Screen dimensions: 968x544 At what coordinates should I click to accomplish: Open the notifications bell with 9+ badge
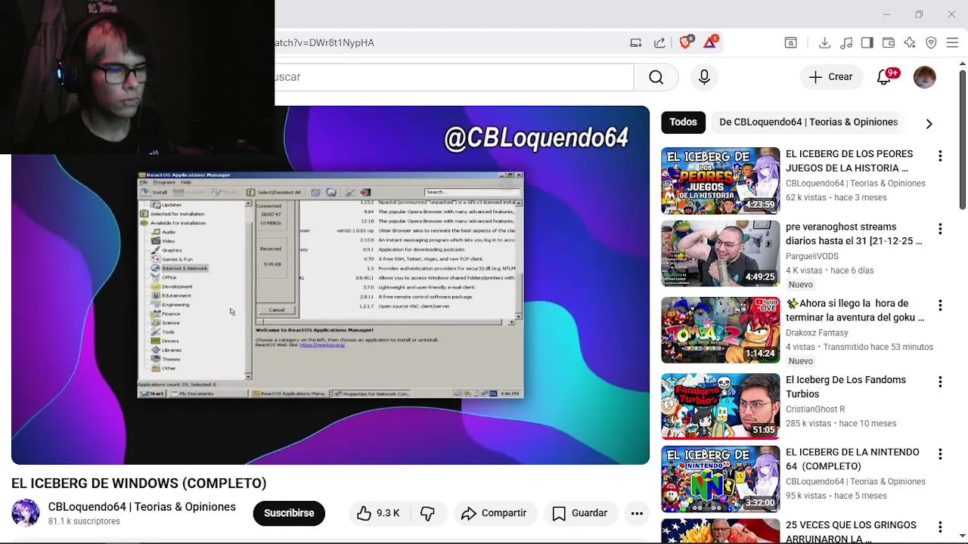(884, 77)
